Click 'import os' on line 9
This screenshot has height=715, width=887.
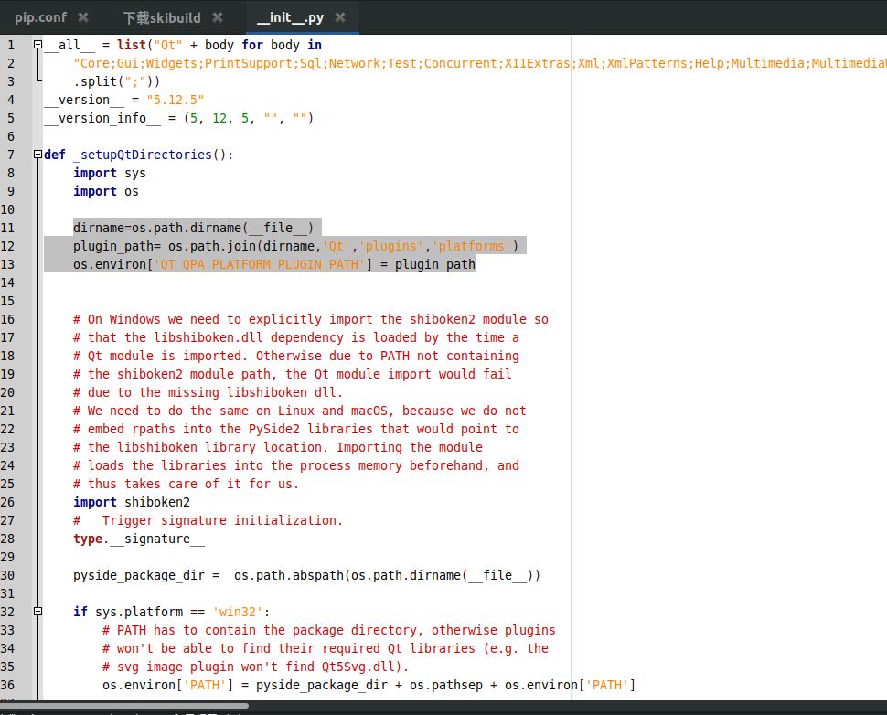pyautogui.click(x=106, y=191)
